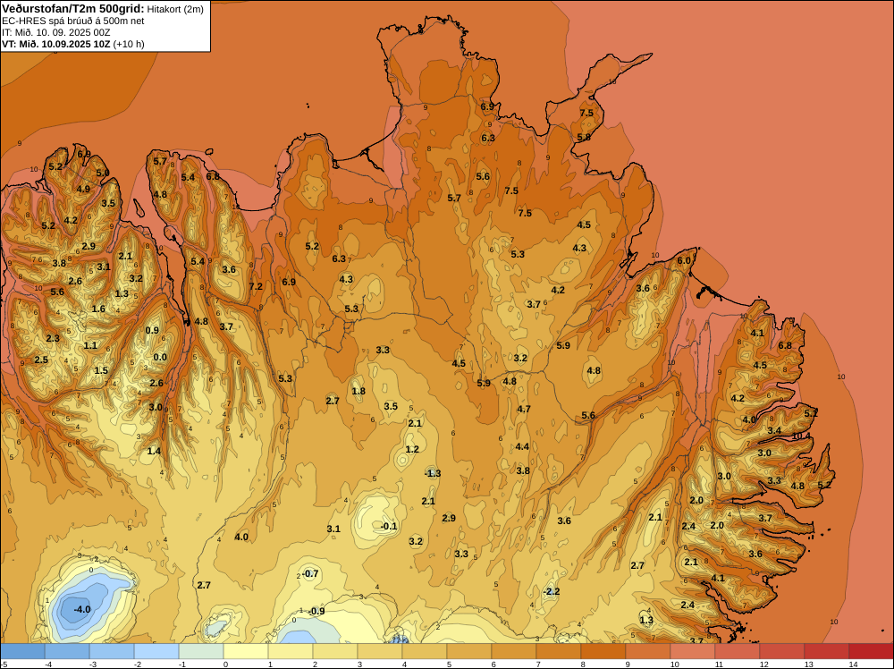Image resolution: width=894 pixels, height=669 pixels.
Task: Click the "1.5" temperature value
Action: pyautogui.click(x=101, y=370)
